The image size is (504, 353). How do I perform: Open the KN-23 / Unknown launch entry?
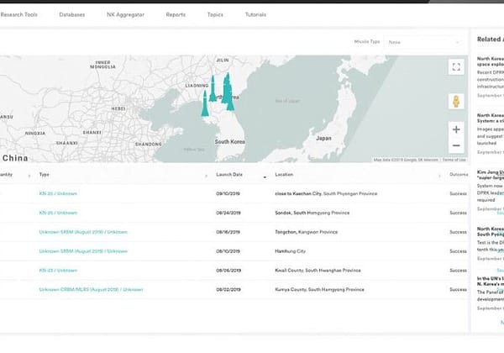57,271
